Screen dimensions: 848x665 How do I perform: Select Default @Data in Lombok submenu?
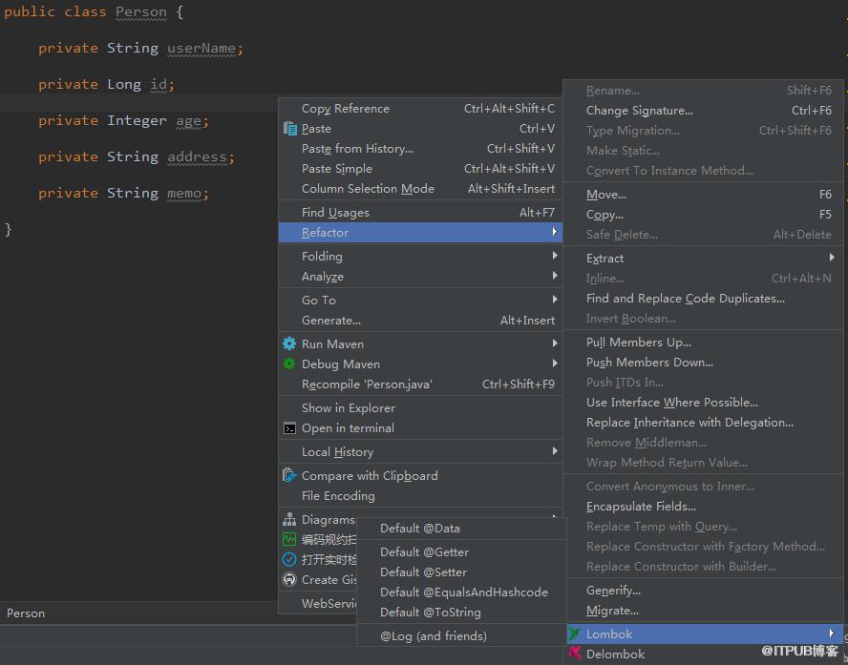click(x=461, y=529)
